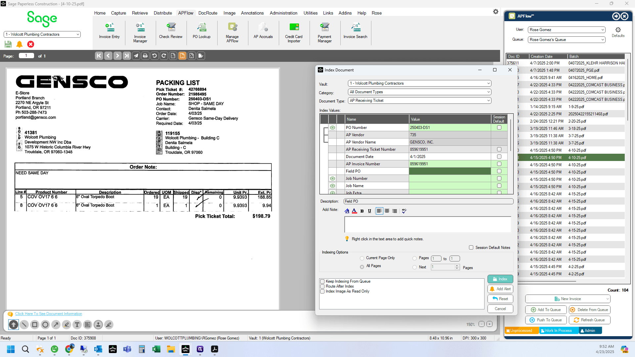Switch to the Unprocessed tab
This screenshot has height=357, width=635.
pos(521,331)
